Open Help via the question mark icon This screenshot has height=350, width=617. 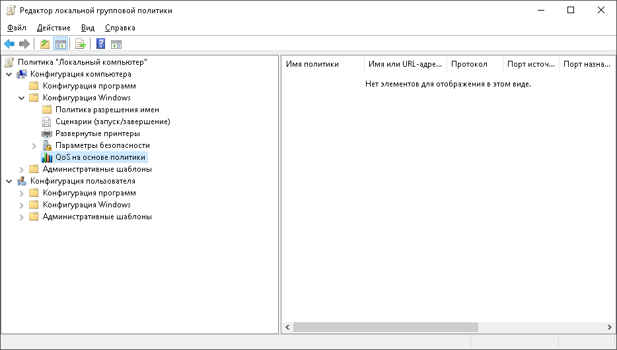(x=100, y=44)
